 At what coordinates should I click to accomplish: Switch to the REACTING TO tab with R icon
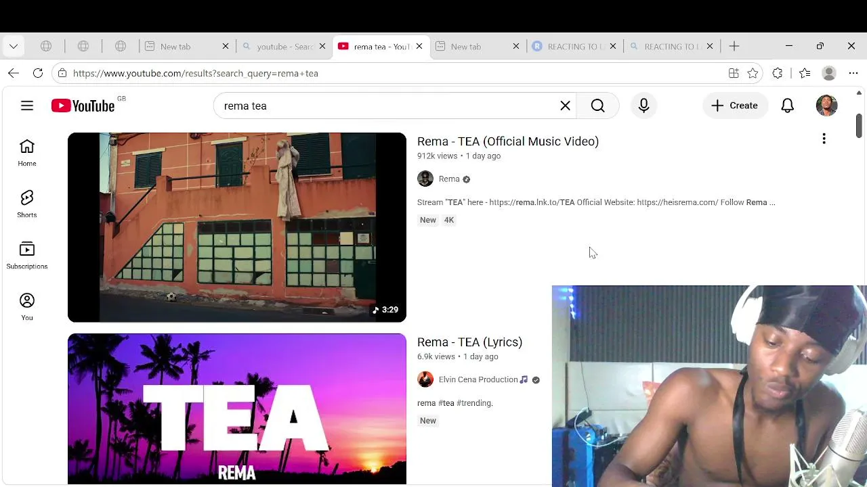coord(574,46)
